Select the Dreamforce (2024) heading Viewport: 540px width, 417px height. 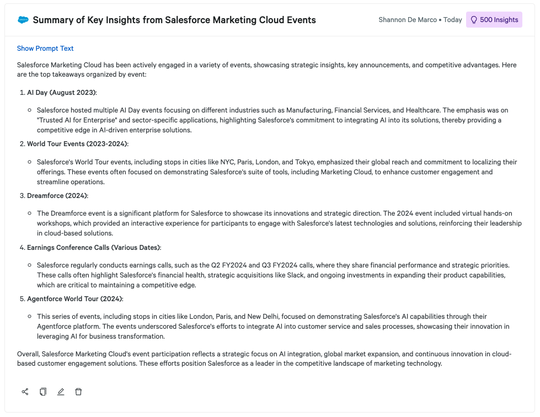[x=57, y=196]
